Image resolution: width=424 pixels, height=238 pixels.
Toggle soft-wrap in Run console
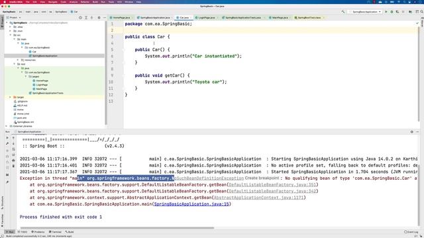[x=13, y=149]
